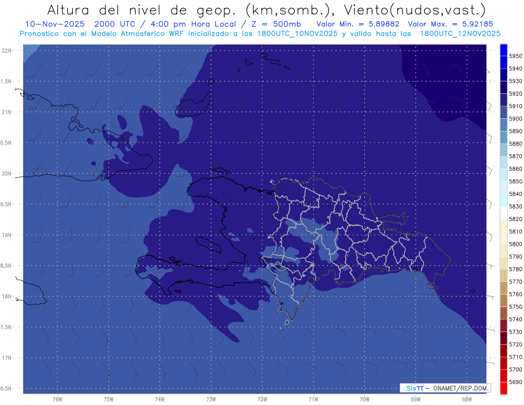Screen dimensions: 524x405
Task: Click the 'Valor Max. = 5.92185' value
Action: tap(451, 24)
